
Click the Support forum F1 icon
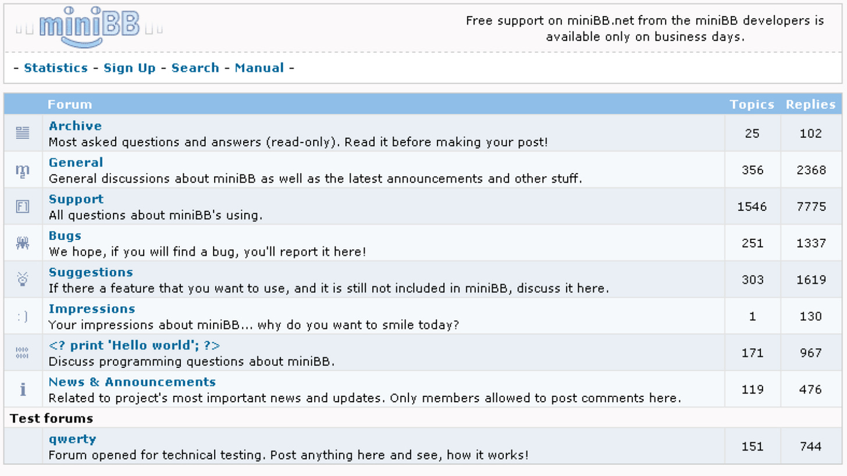coord(23,206)
